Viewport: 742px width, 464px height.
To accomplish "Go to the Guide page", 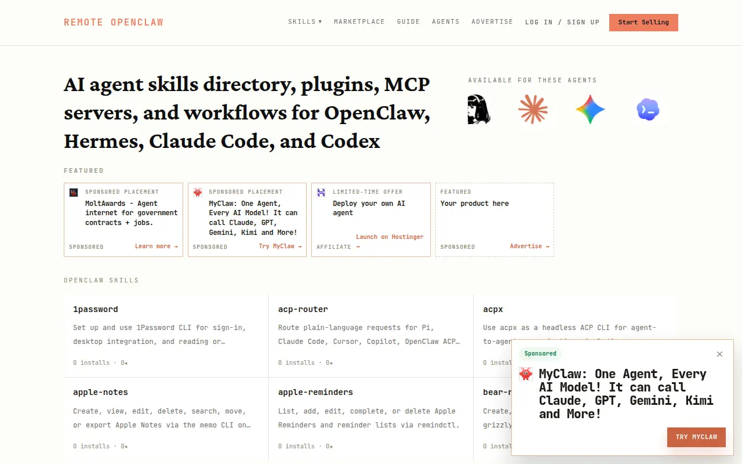I will click(409, 22).
